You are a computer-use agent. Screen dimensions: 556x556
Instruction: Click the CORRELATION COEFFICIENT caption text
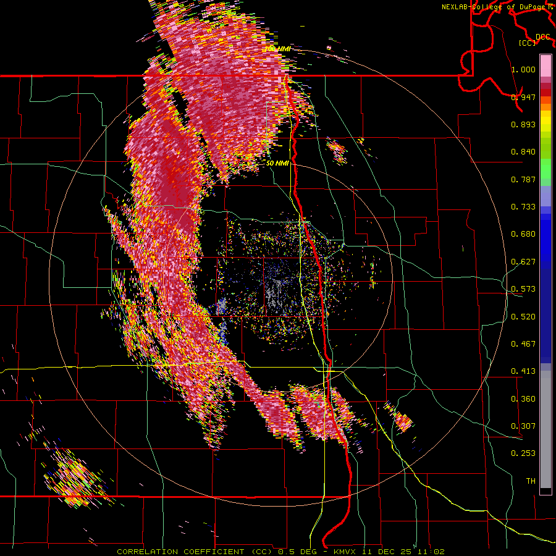click(181, 552)
